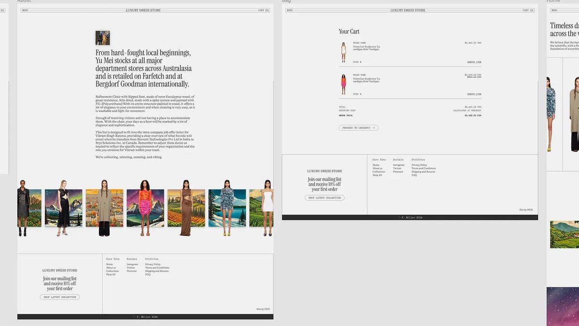Click the Site by HEX credit in Bag footer

click(x=526, y=210)
